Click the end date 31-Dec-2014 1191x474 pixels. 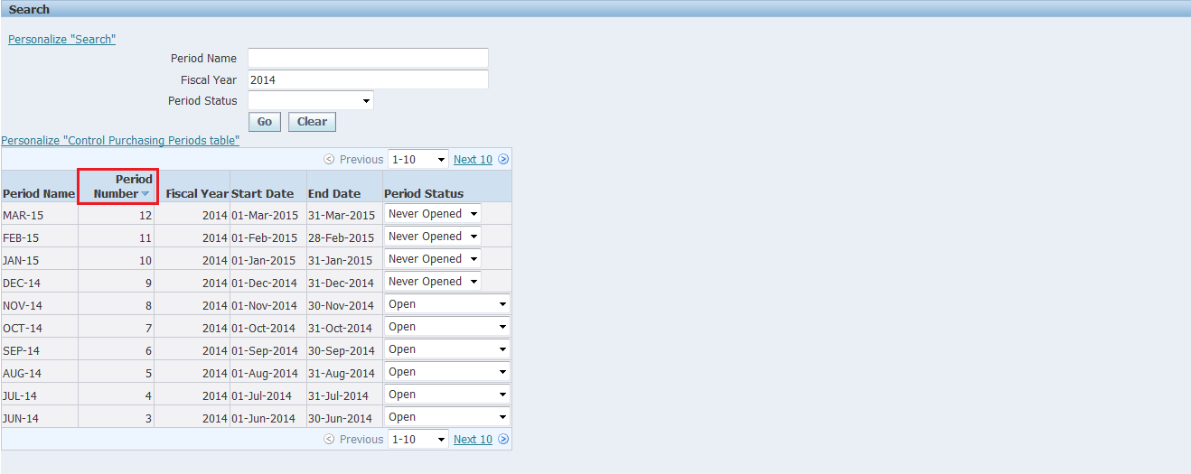click(341, 283)
